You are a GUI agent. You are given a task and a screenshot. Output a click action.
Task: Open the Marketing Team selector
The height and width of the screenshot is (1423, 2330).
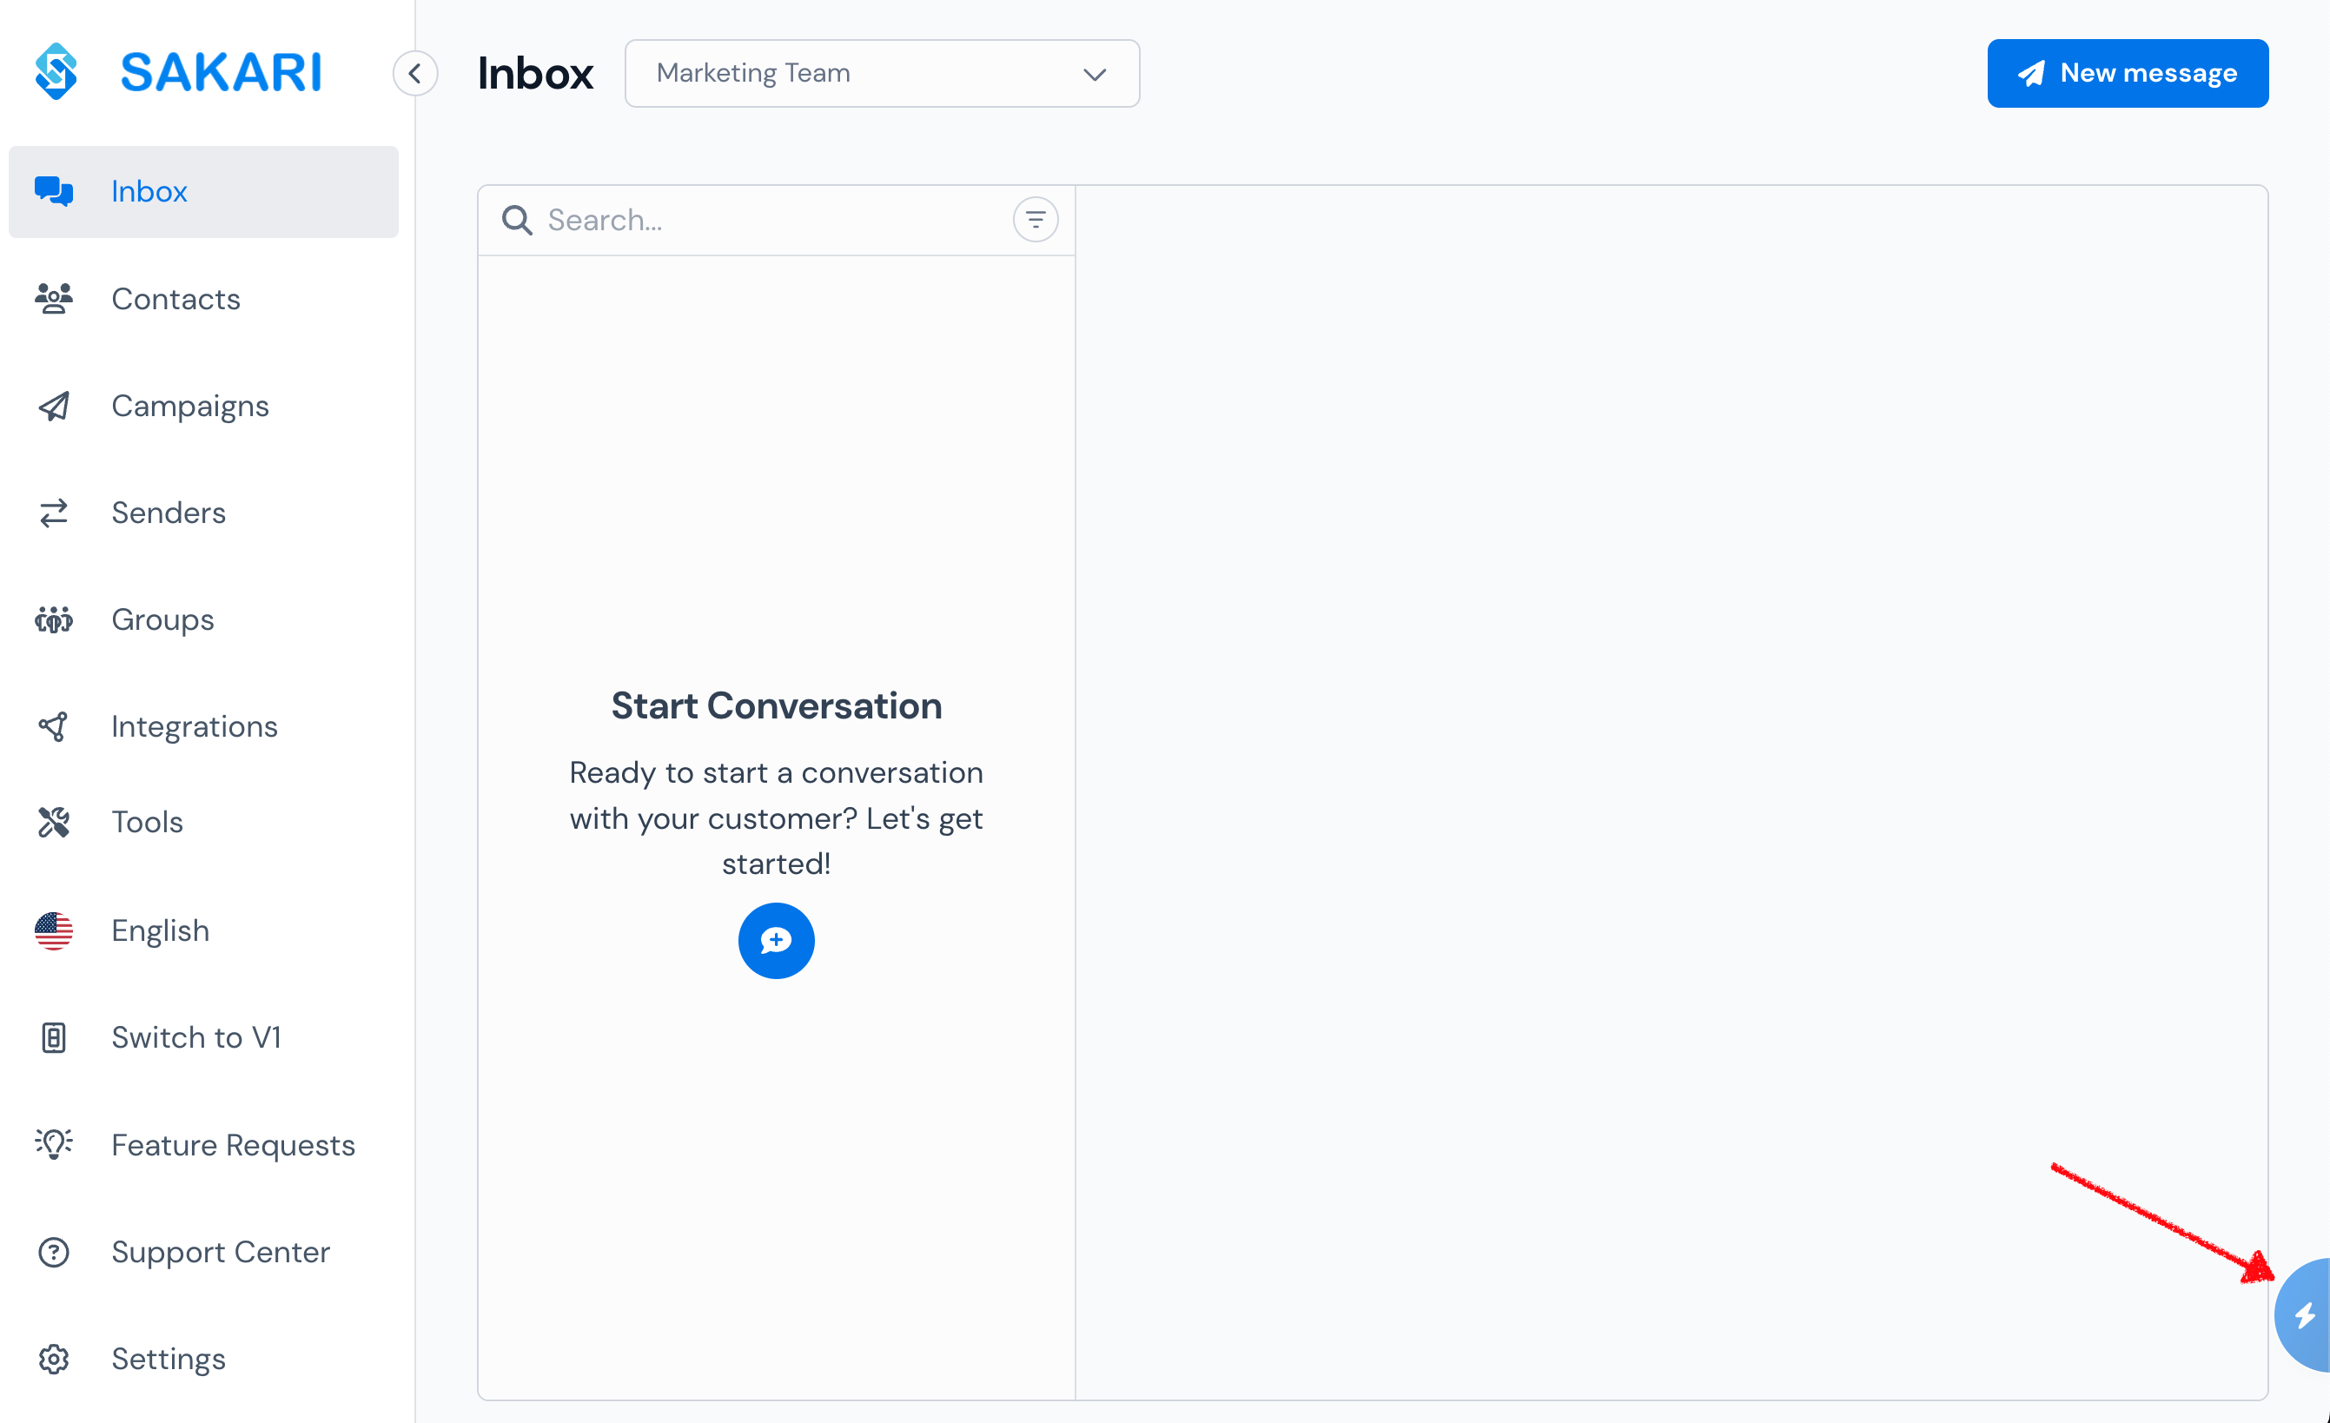tap(881, 73)
